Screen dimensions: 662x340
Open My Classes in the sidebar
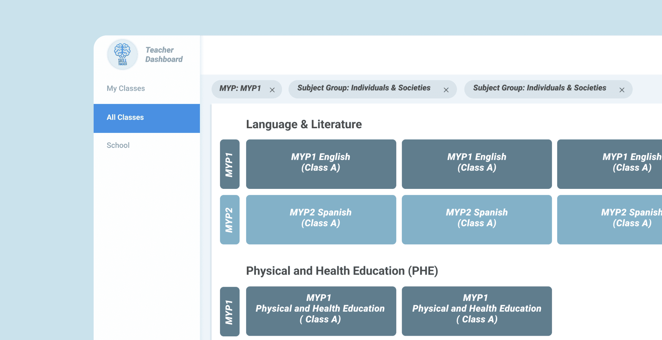coord(126,88)
